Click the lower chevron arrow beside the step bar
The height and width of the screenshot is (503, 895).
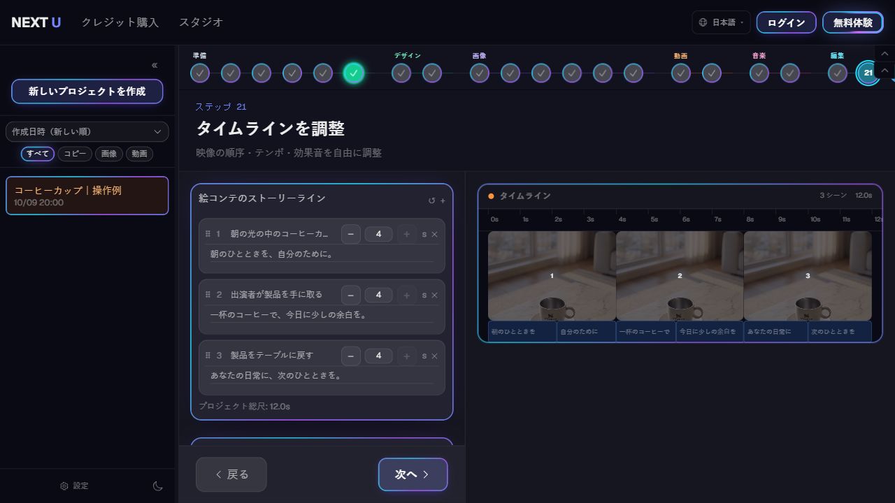click(885, 71)
